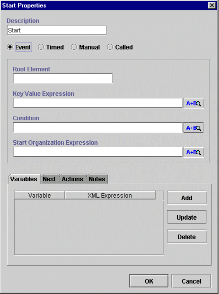Open expression builder for Start Organization Expression

(x=193, y=152)
